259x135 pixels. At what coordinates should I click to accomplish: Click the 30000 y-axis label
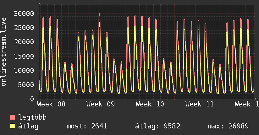point(24,13)
